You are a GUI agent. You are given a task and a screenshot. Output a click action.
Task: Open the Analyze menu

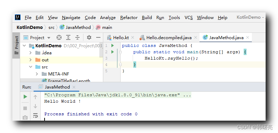108,18
